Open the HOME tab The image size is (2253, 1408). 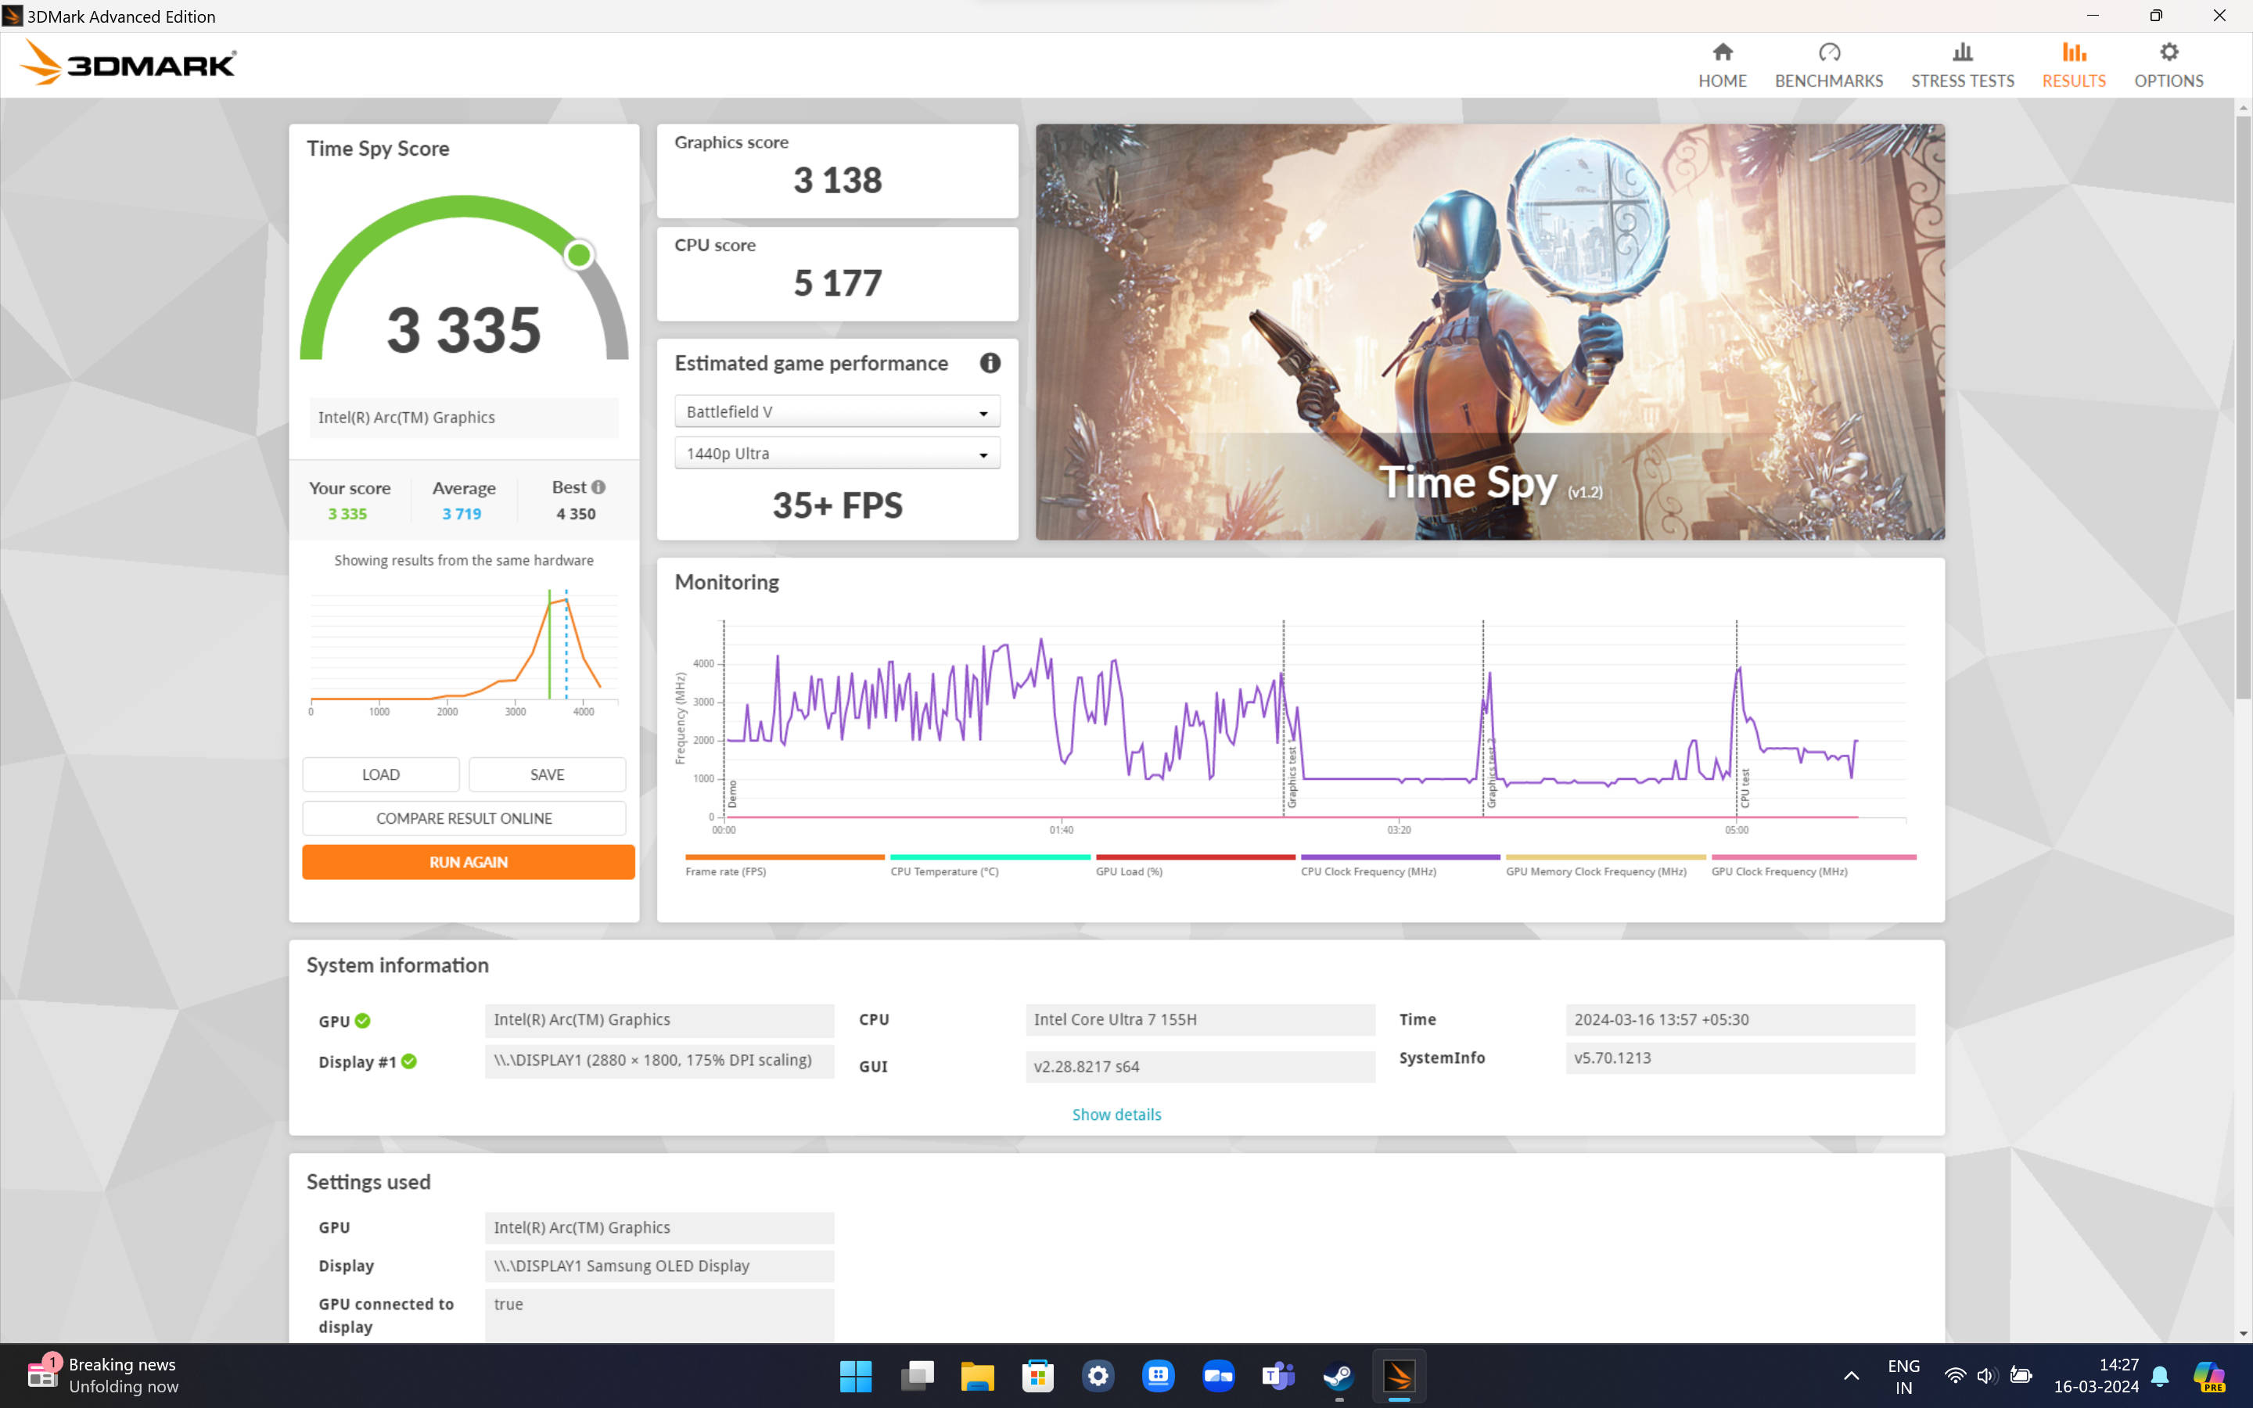pyautogui.click(x=1721, y=65)
